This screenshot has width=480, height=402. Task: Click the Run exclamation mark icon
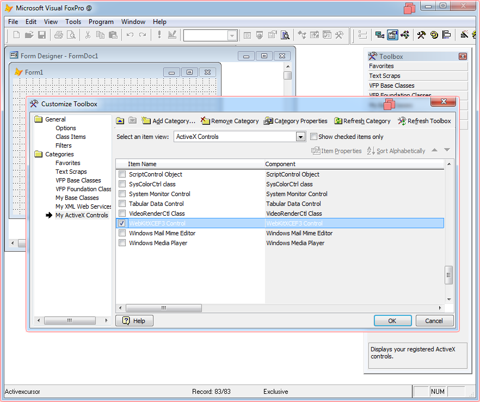coord(159,35)
